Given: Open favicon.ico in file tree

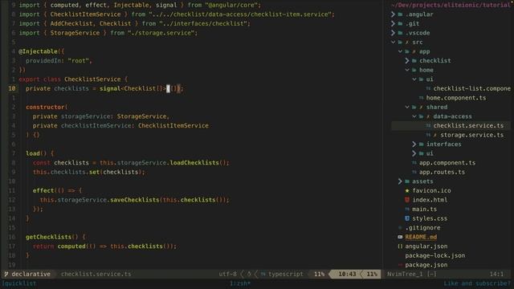Looking at the screenshot, I should (431, 190).
